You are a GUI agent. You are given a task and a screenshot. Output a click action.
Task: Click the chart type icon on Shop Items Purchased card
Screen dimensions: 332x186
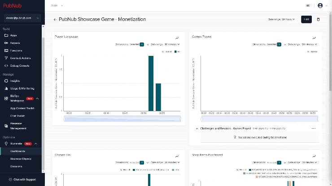click(x=314, y=156)
